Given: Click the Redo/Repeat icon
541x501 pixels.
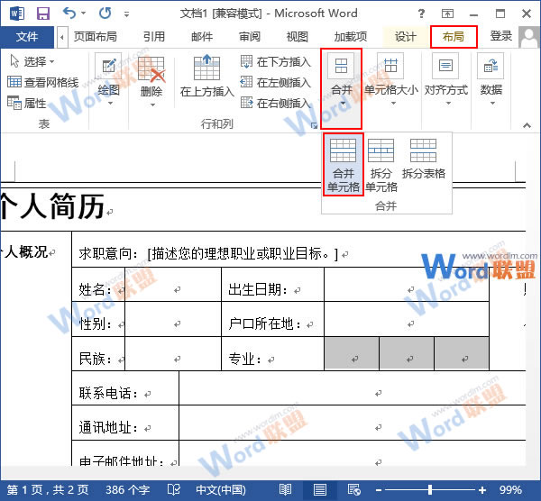Looking at the screenshot, I should coord(105,14).
